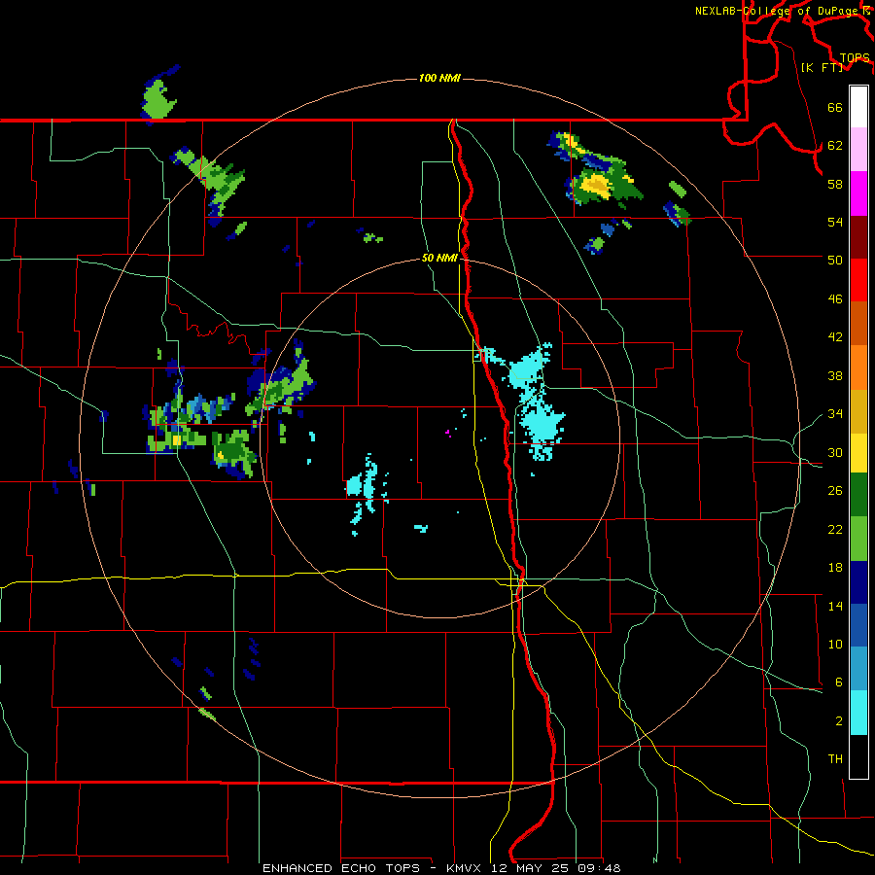
Task: Click the "TH" legend label
Action: tap(835, 758)
